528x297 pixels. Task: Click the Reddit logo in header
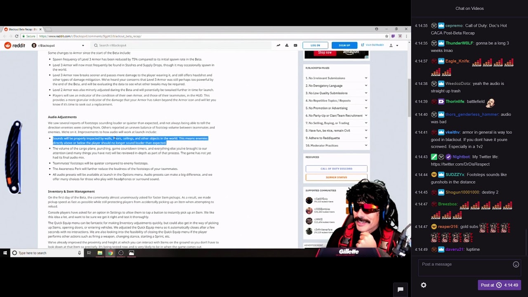pyautogui.click(x=15, y=45)
